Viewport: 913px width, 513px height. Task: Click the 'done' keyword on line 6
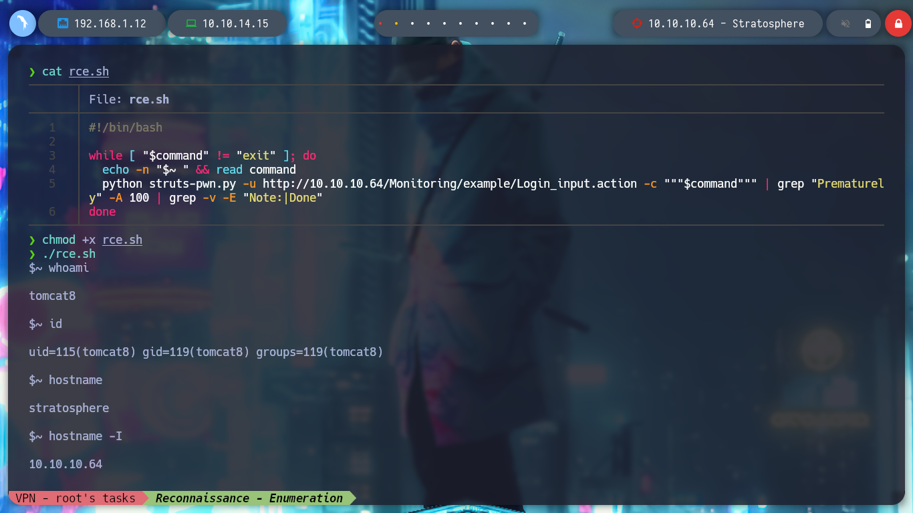point(102,212)
